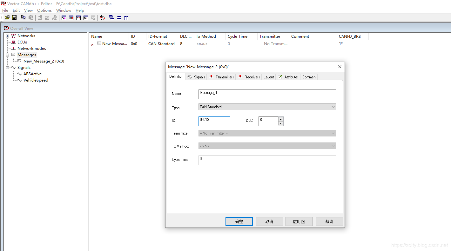Click the DLC value field
This screenshot has height=251, width=451.
pos(268,121)
